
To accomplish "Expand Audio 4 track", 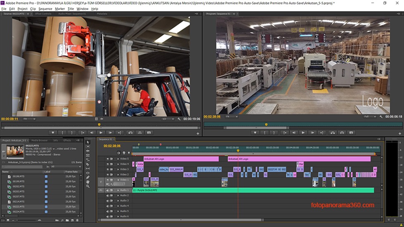I will (x=118, y=206).
